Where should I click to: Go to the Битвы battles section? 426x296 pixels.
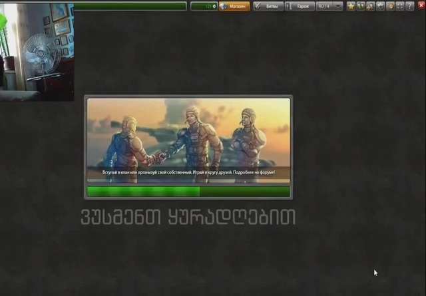[268, 6]
